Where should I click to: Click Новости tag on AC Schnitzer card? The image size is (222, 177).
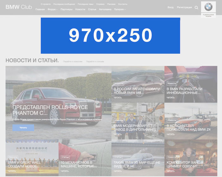(x=172, y=120)
